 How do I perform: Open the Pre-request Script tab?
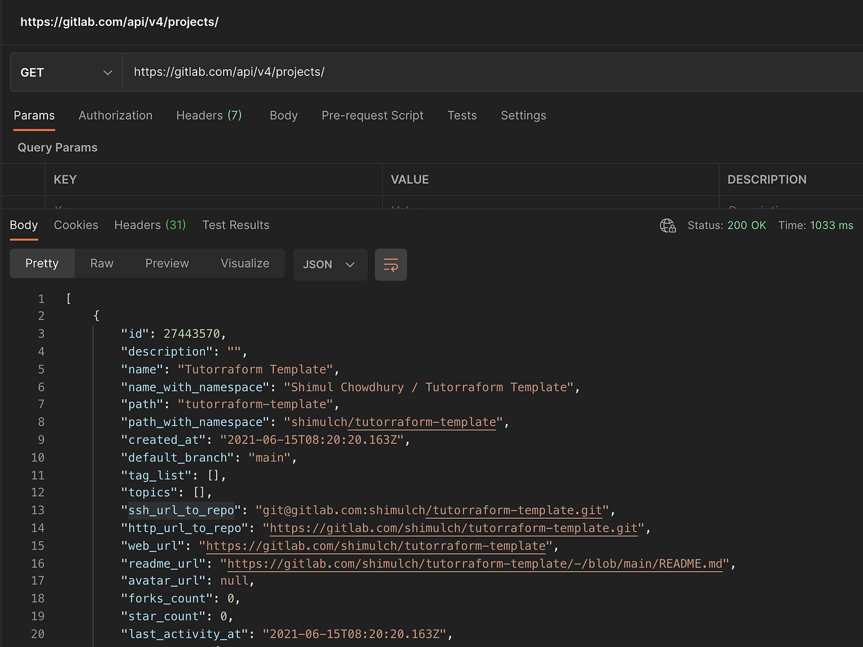[x=372, y=115]
